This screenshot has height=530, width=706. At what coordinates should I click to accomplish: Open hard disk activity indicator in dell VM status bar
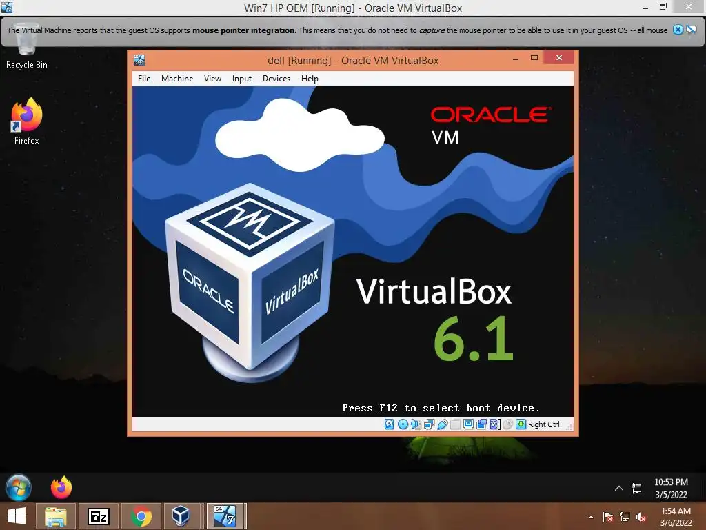(390, 424)
